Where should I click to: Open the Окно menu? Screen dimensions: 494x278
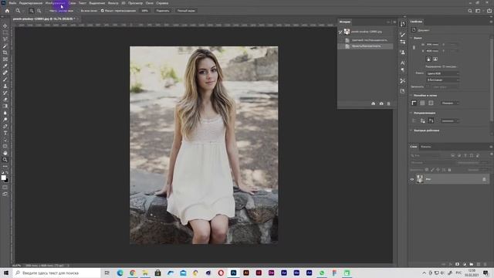click(150, 3)
